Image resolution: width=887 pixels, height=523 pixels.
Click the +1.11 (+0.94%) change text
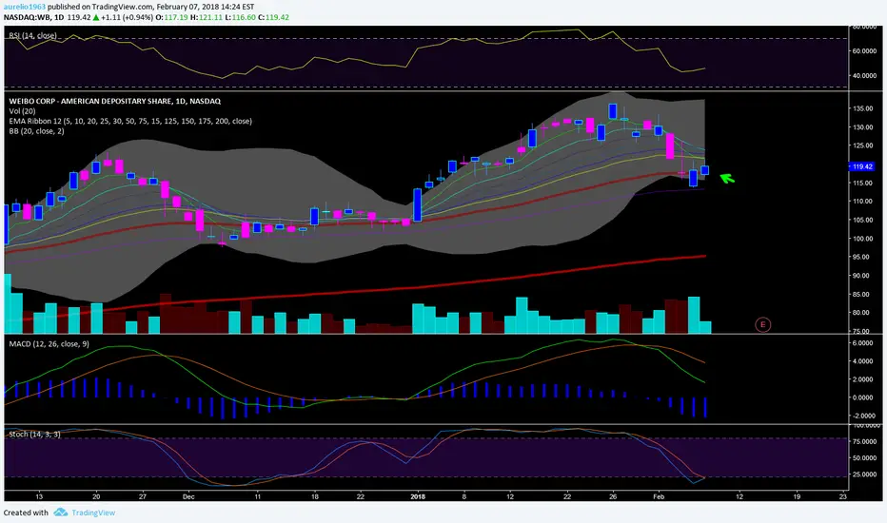128,17
